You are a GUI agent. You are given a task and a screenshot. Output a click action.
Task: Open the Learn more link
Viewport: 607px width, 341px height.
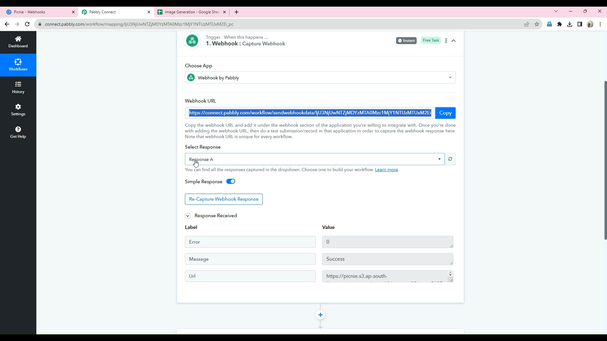point(386,170)
